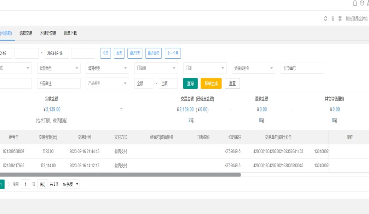Toggle fullscreen with the expand icon

[x=340, y=19]
